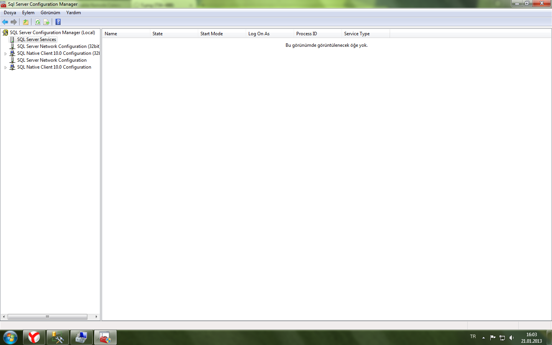Sort by the Name column header

pyautogui.click(x=126, y=34)
